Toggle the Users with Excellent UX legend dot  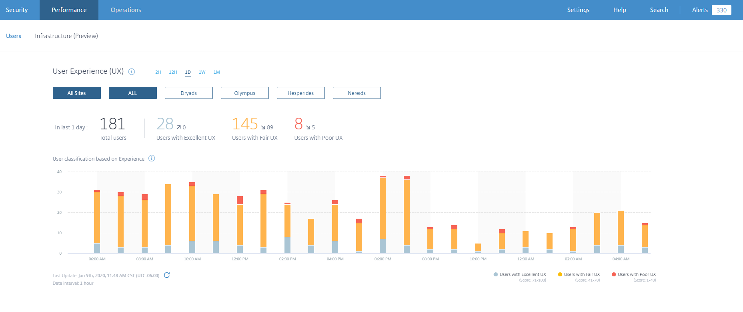pyautogui.click(x=496, y=274)
